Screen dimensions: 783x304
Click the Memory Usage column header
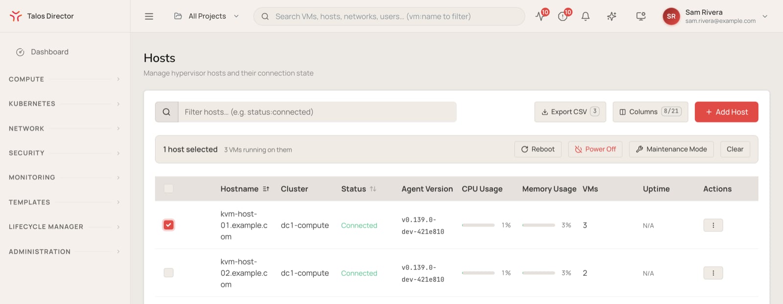[549, 189]
